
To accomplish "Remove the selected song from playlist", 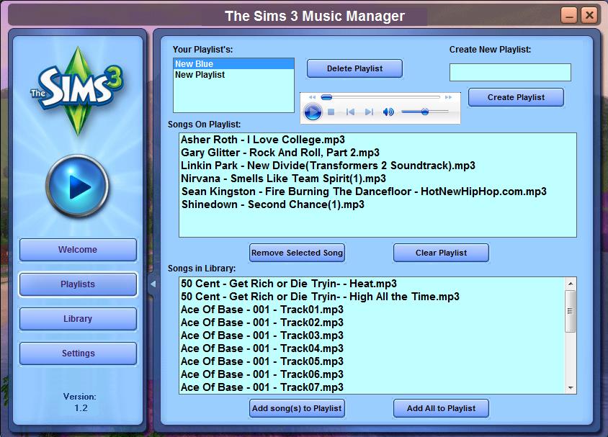I will click(x=297, y=253).
